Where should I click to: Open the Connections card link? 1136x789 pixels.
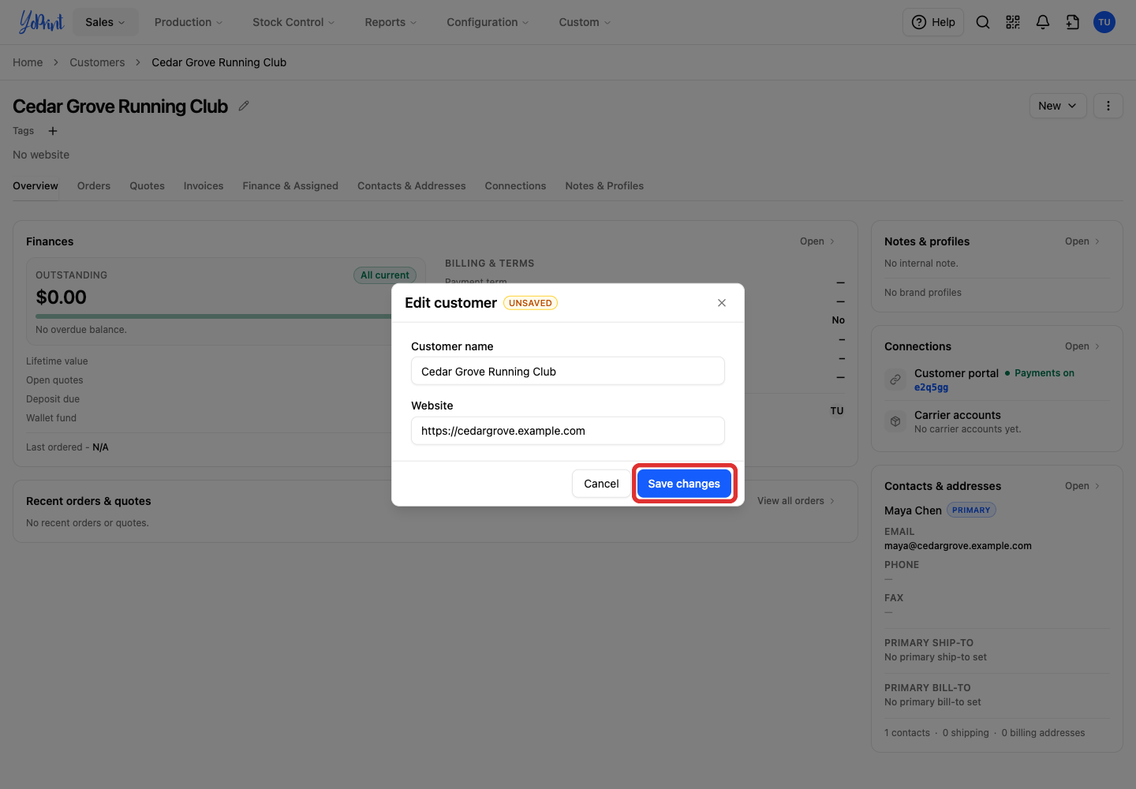pyautogui.click(x=1082, y=346)
